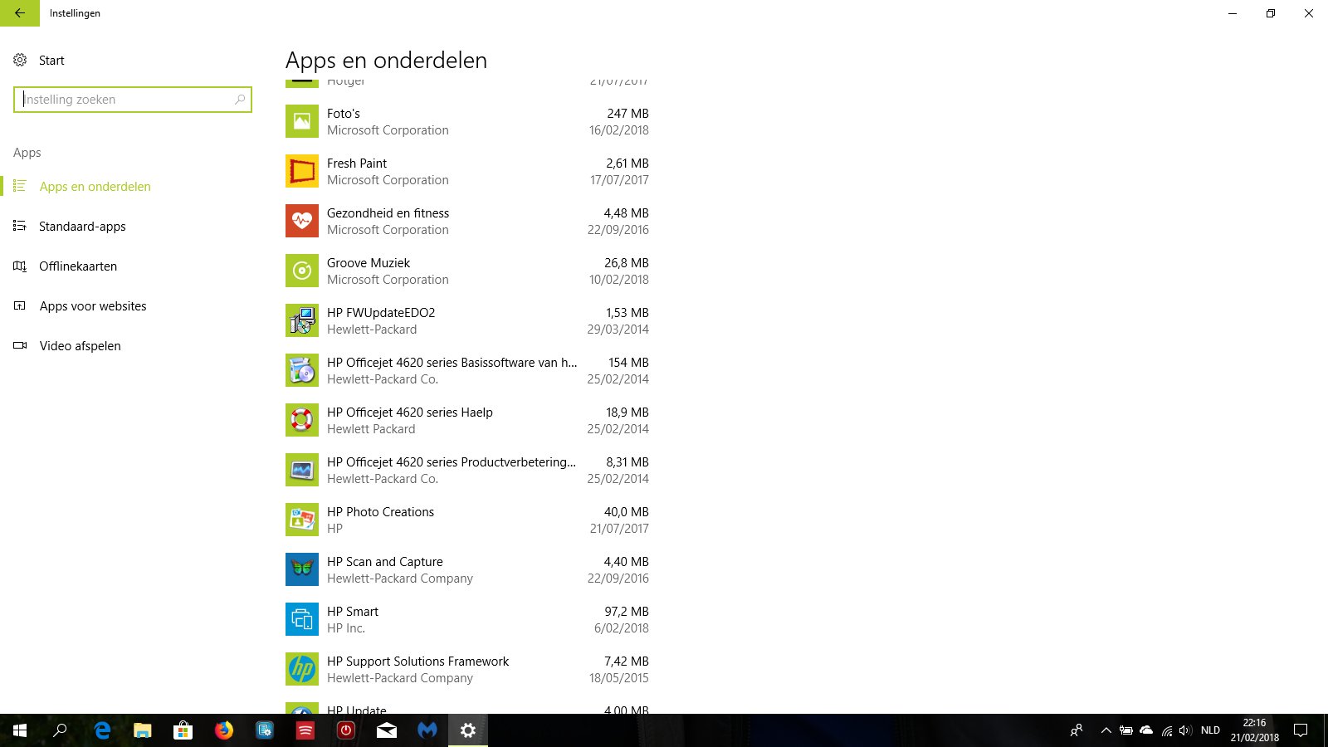Select the Fresh Paint entry name
Image resolution: width=1328 pixels, height=747 pixels.
point(357,164)
